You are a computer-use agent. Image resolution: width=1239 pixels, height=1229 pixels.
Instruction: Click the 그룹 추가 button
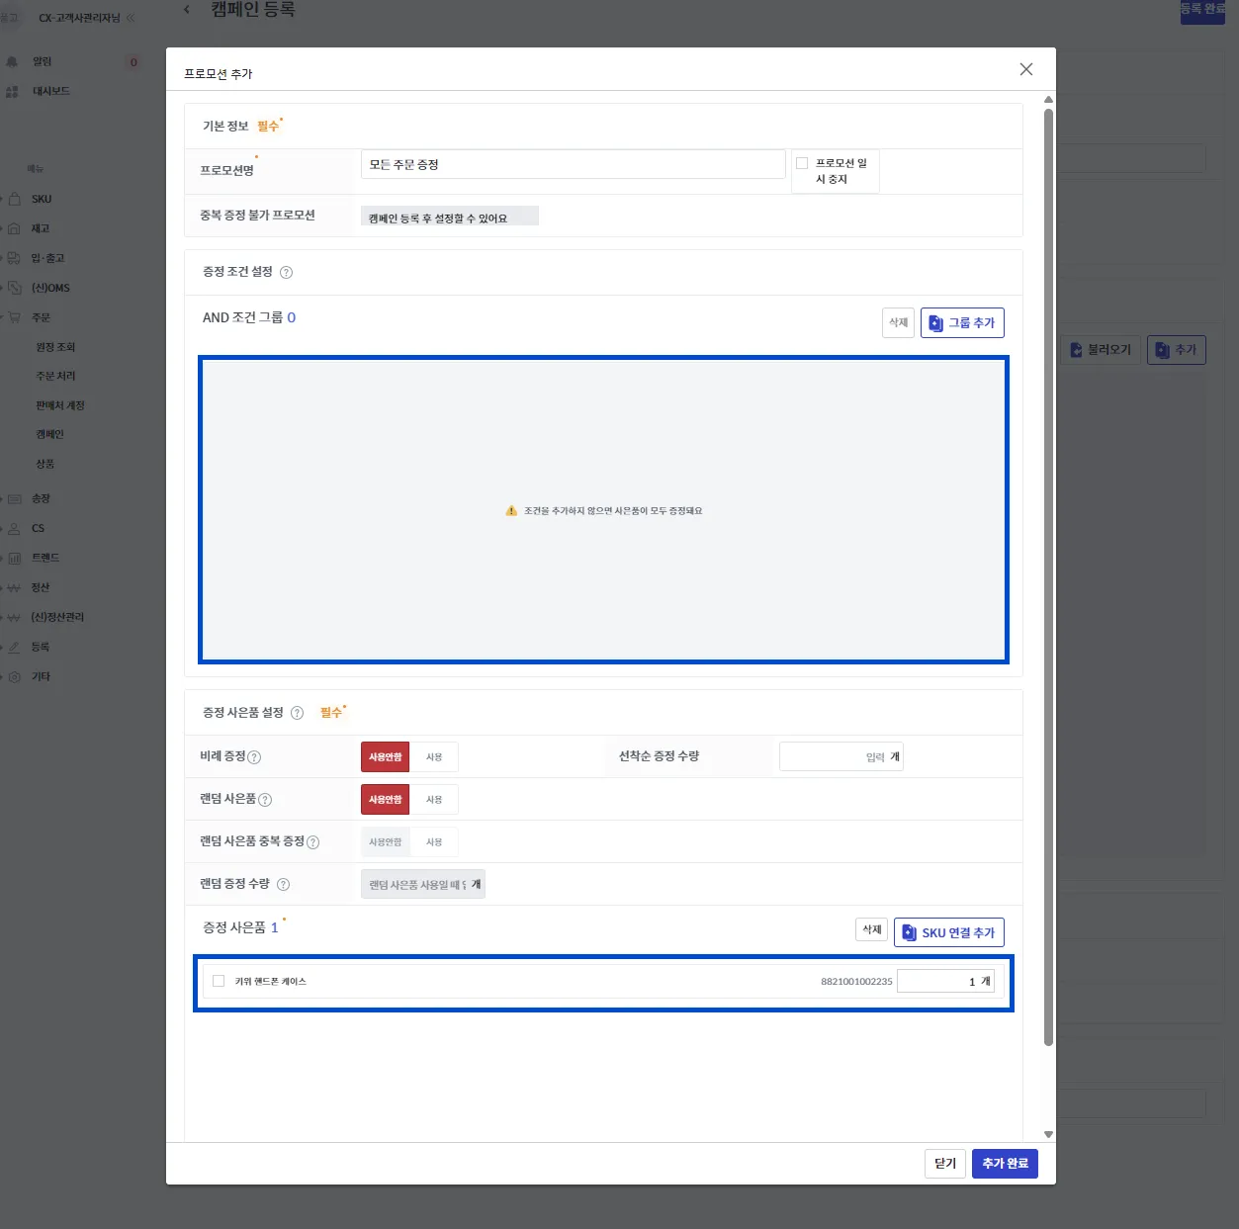962,323
